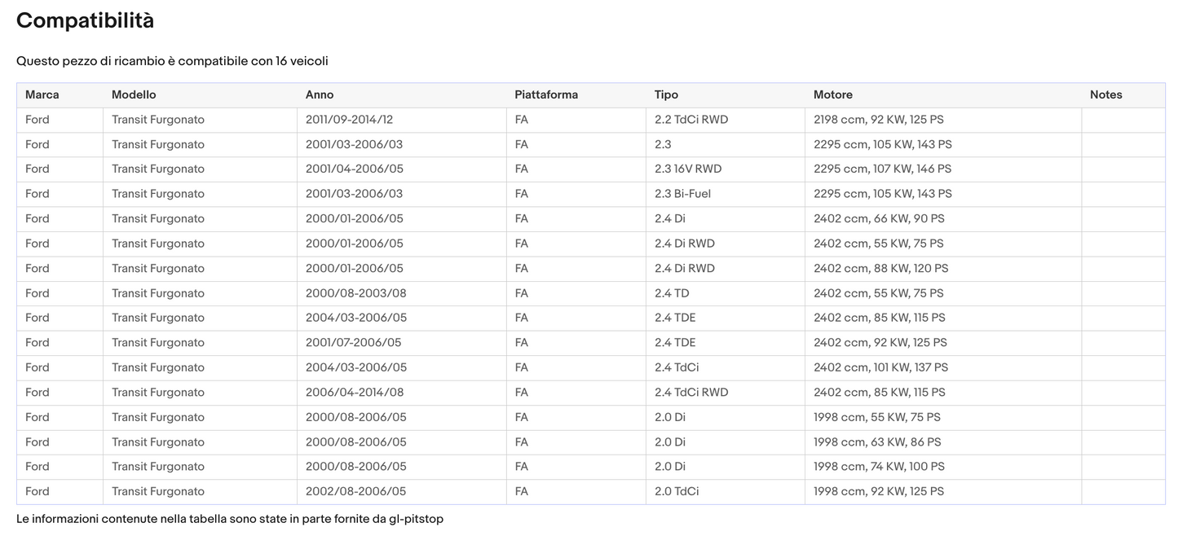Click the 2011/09-2014/12 year cell
1178x536 pixels.
349,120
